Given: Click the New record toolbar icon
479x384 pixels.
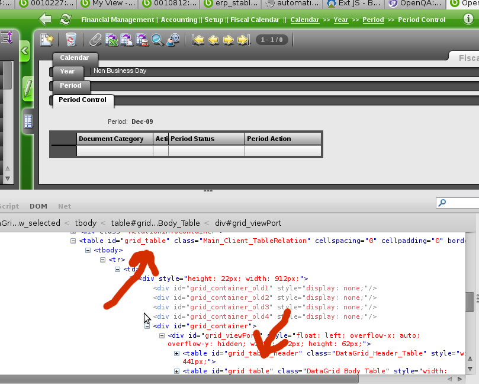Looking at the screenshot, I should pos(47,40).
